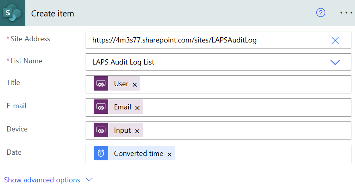This screenshot has width=355, height=194.
Task: Click the clock icon on Converted time
Action: (x=101, y=154)
